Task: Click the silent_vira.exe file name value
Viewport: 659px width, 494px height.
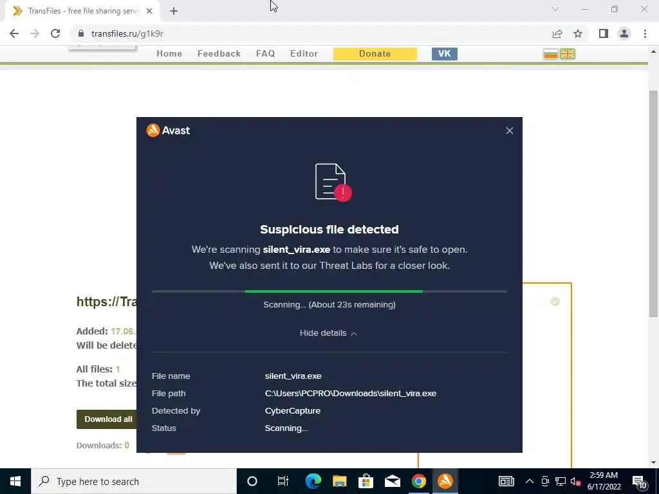Action: click(x=293, y=376)
